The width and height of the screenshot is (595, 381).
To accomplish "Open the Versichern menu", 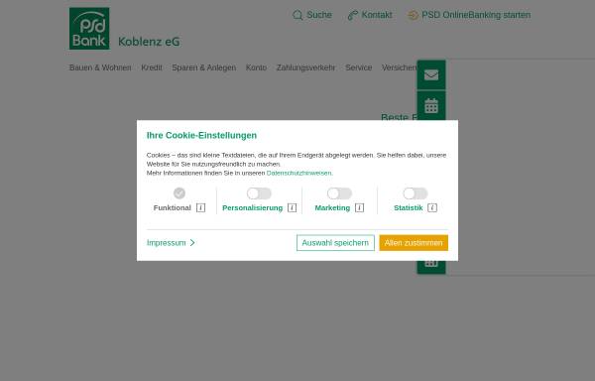I will coord(400,67).
